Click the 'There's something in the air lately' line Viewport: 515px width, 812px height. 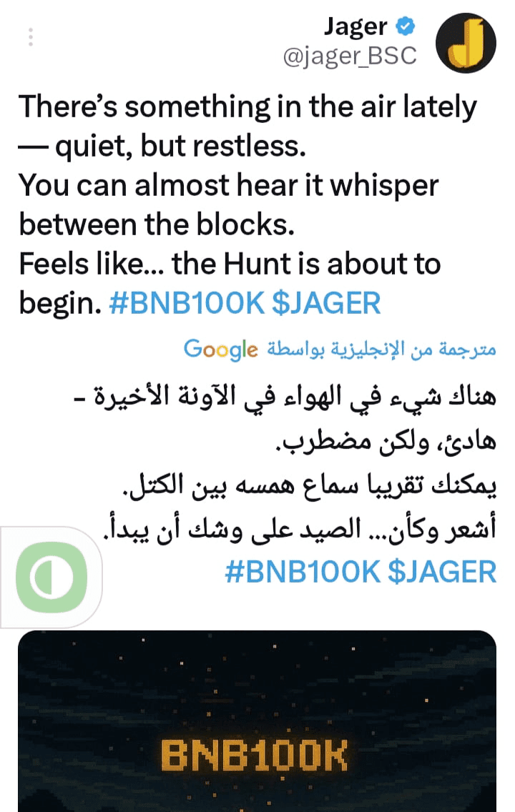point(247,107)
